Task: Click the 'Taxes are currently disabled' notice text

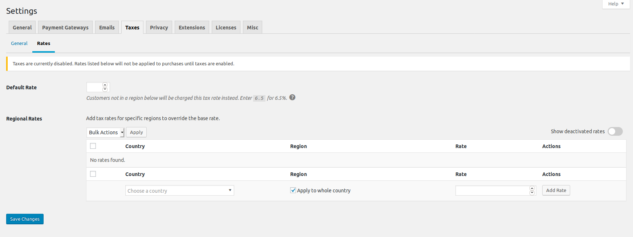Action: point(123,64)
